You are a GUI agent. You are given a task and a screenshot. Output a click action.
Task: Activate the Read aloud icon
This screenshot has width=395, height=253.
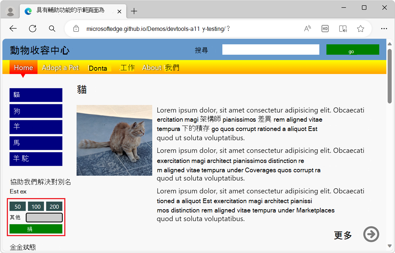[307, 28]
